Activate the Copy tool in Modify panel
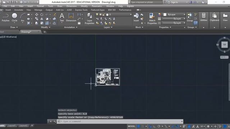Viewport: 230px width, 129px height. point(37,19)
